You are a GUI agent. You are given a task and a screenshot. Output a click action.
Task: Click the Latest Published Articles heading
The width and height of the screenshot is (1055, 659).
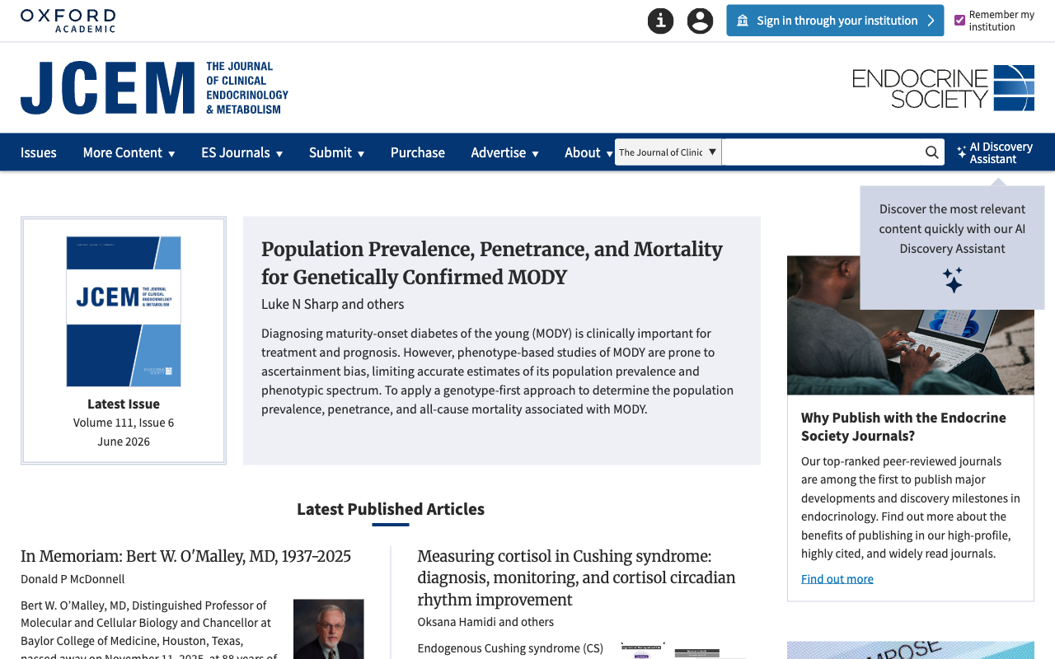[x=391, y=509]
